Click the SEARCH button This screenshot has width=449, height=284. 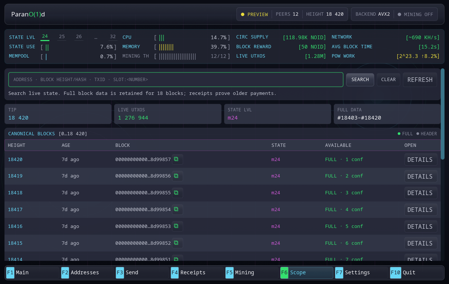click(360, 80)
